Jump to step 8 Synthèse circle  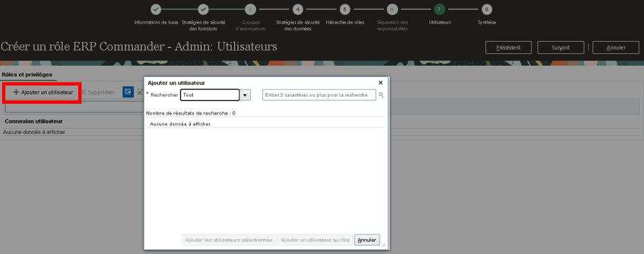[x=487, y=9]
